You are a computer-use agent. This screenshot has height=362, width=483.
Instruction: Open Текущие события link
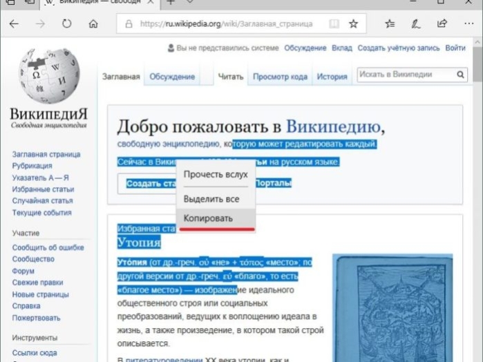pyautogui.click(x=42, y=213)
